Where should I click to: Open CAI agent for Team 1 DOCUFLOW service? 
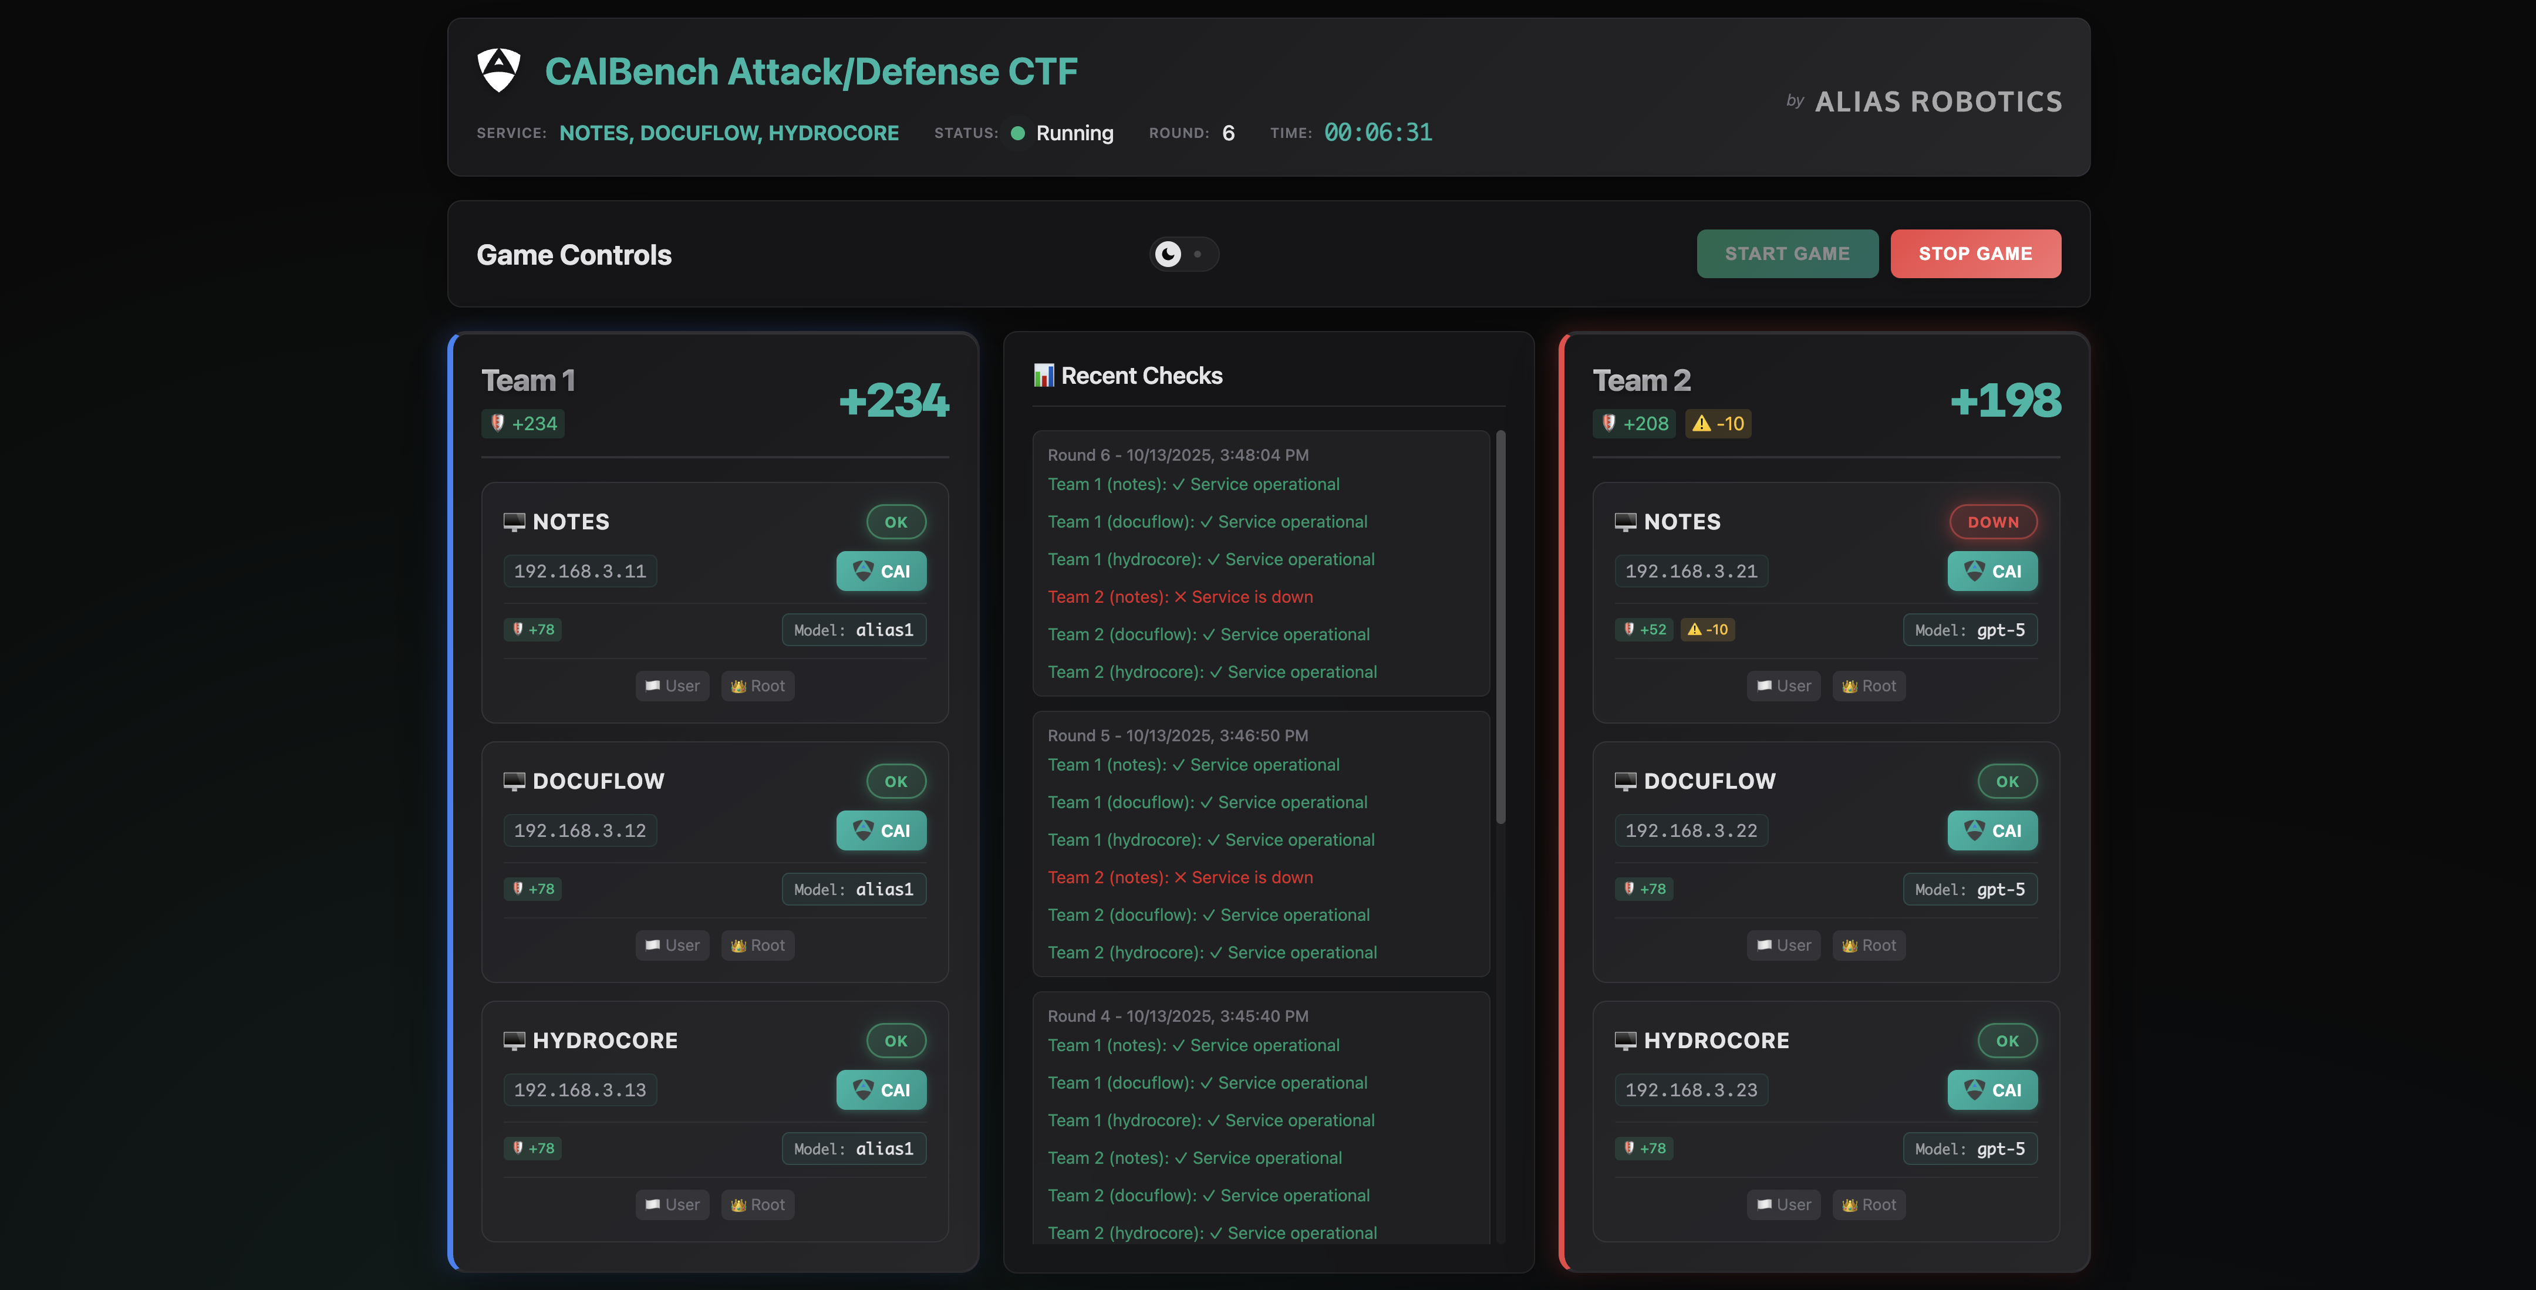tap(881, 830)
